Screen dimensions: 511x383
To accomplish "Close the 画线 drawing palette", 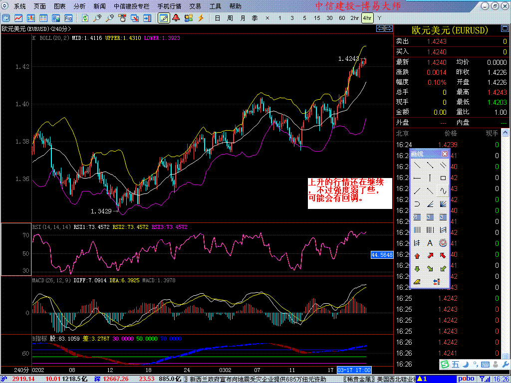I will click(445, 154).
